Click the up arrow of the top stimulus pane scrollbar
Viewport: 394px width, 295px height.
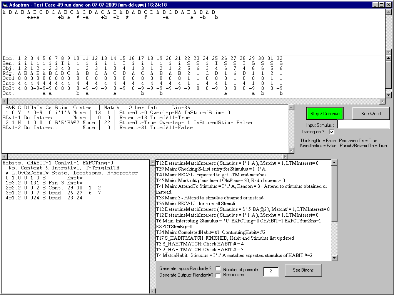(x=389, y=12)
